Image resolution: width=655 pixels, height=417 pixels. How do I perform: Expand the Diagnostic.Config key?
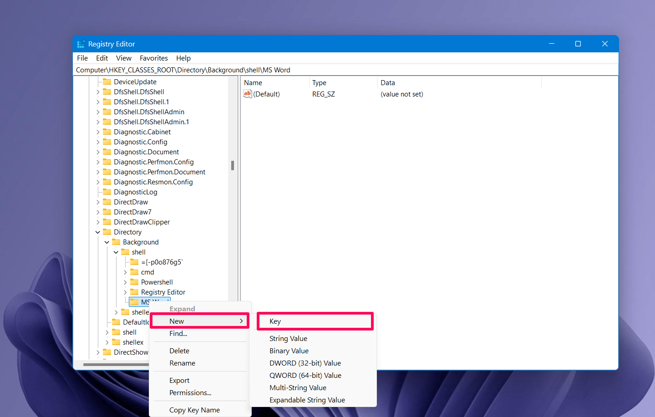point(98,142)
